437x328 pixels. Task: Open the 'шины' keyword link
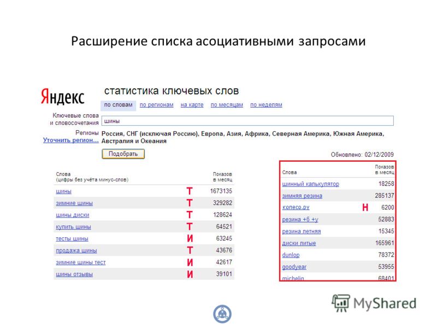pos(63,191)
